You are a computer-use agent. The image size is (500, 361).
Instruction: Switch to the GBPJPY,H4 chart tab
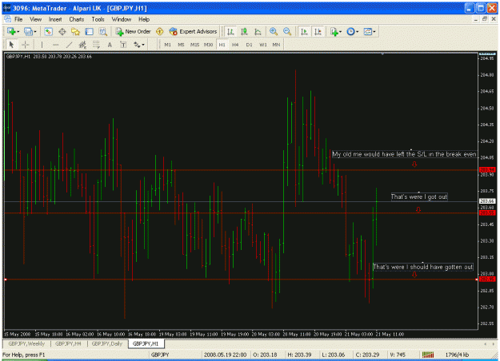68,343
